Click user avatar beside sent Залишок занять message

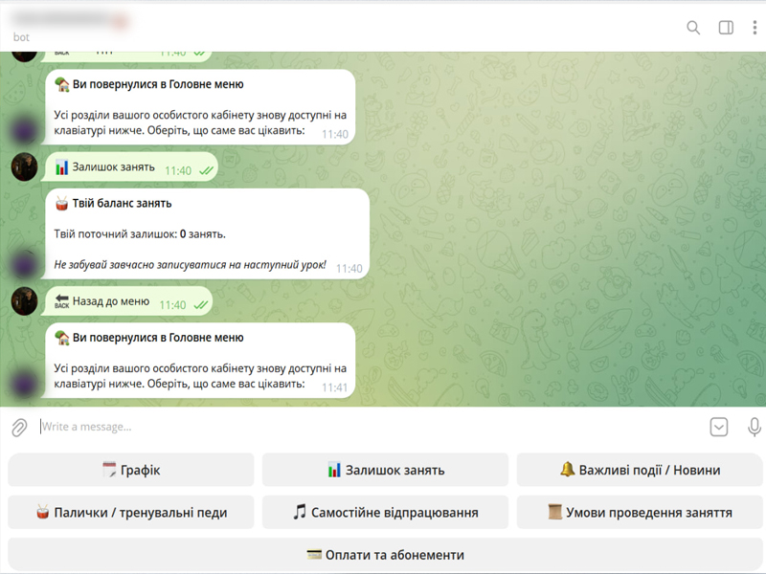tap(24, 166)
